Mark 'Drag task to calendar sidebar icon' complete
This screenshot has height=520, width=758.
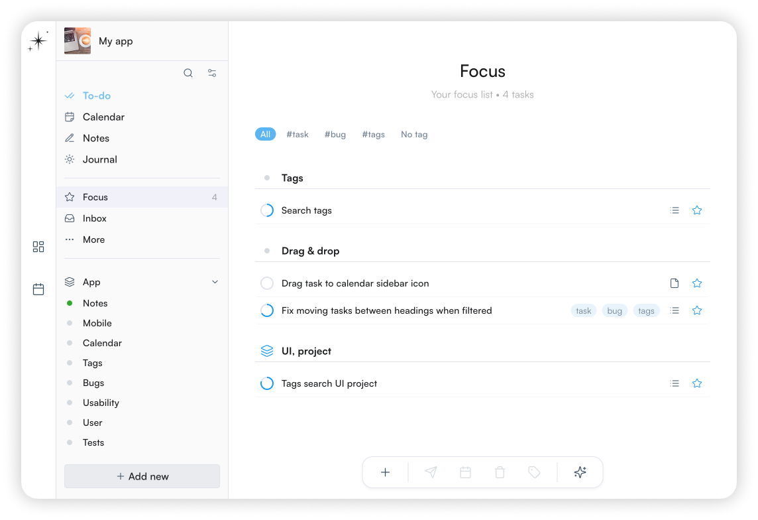pos(267,284)
